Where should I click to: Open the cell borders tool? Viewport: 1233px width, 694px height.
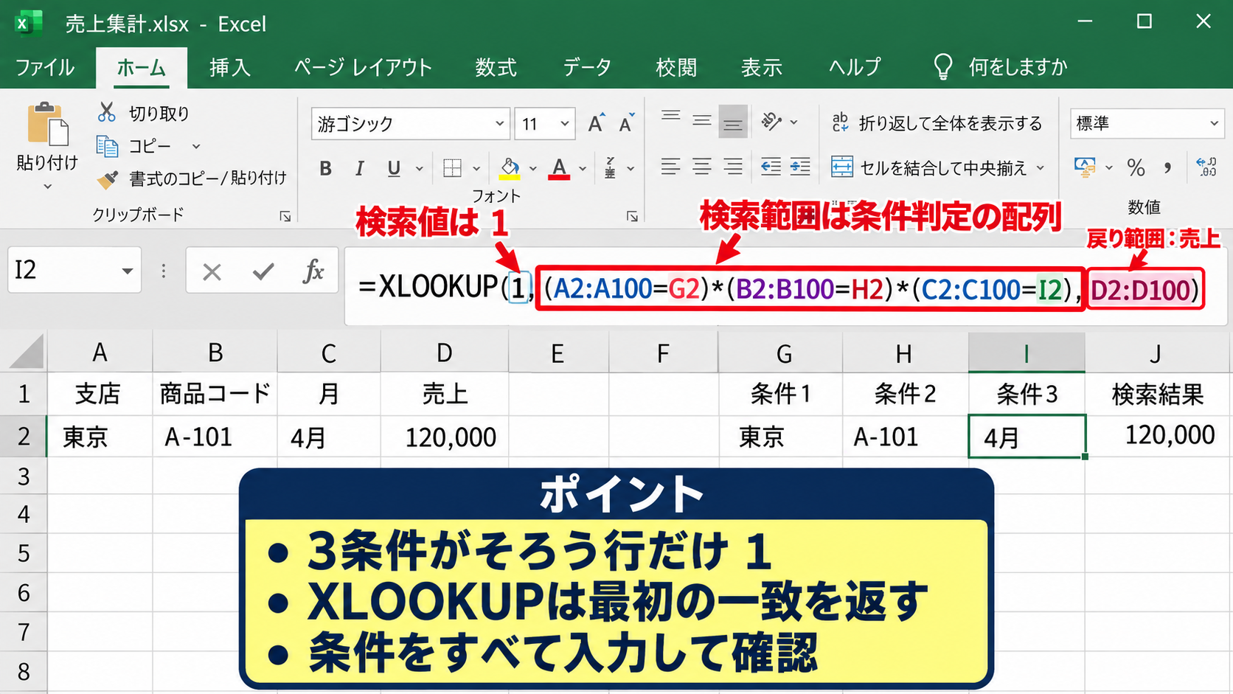[x=452, y=168]
